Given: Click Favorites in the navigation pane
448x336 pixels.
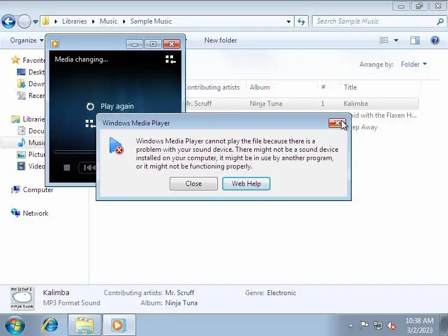Looking at the screenshot, I should click(28, 60).
